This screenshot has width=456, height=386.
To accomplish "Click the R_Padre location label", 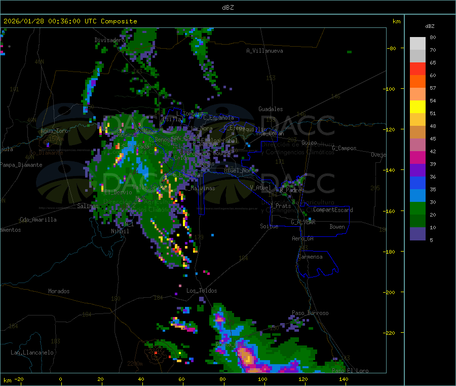I will (290, 190).
